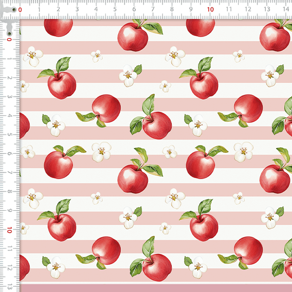
Task: Click the number 12 on the left ruler
Action: click(9, 267)
